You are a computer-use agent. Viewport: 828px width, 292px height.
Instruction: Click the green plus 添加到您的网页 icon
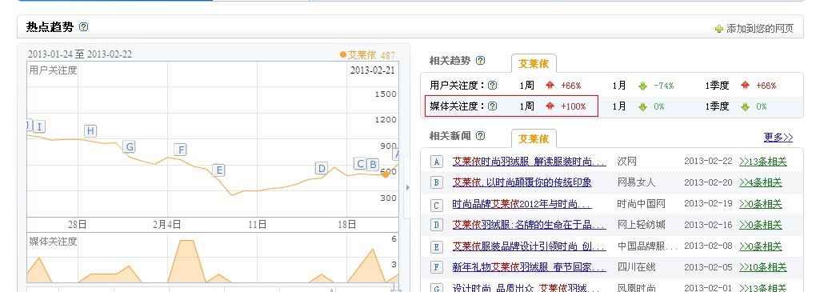[x=718, y=29]
